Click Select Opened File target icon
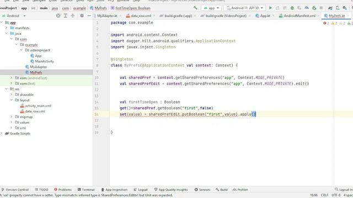Screen dimensions: 353x198 (58, 16)
